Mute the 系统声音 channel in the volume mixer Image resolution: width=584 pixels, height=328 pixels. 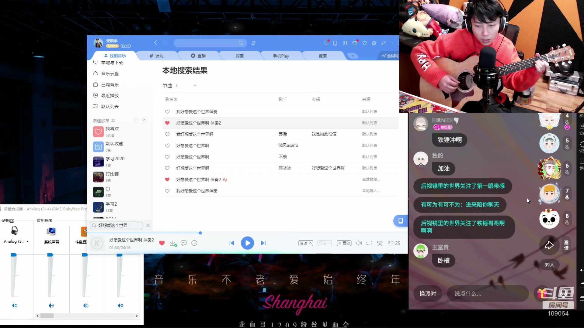(51, 306)
